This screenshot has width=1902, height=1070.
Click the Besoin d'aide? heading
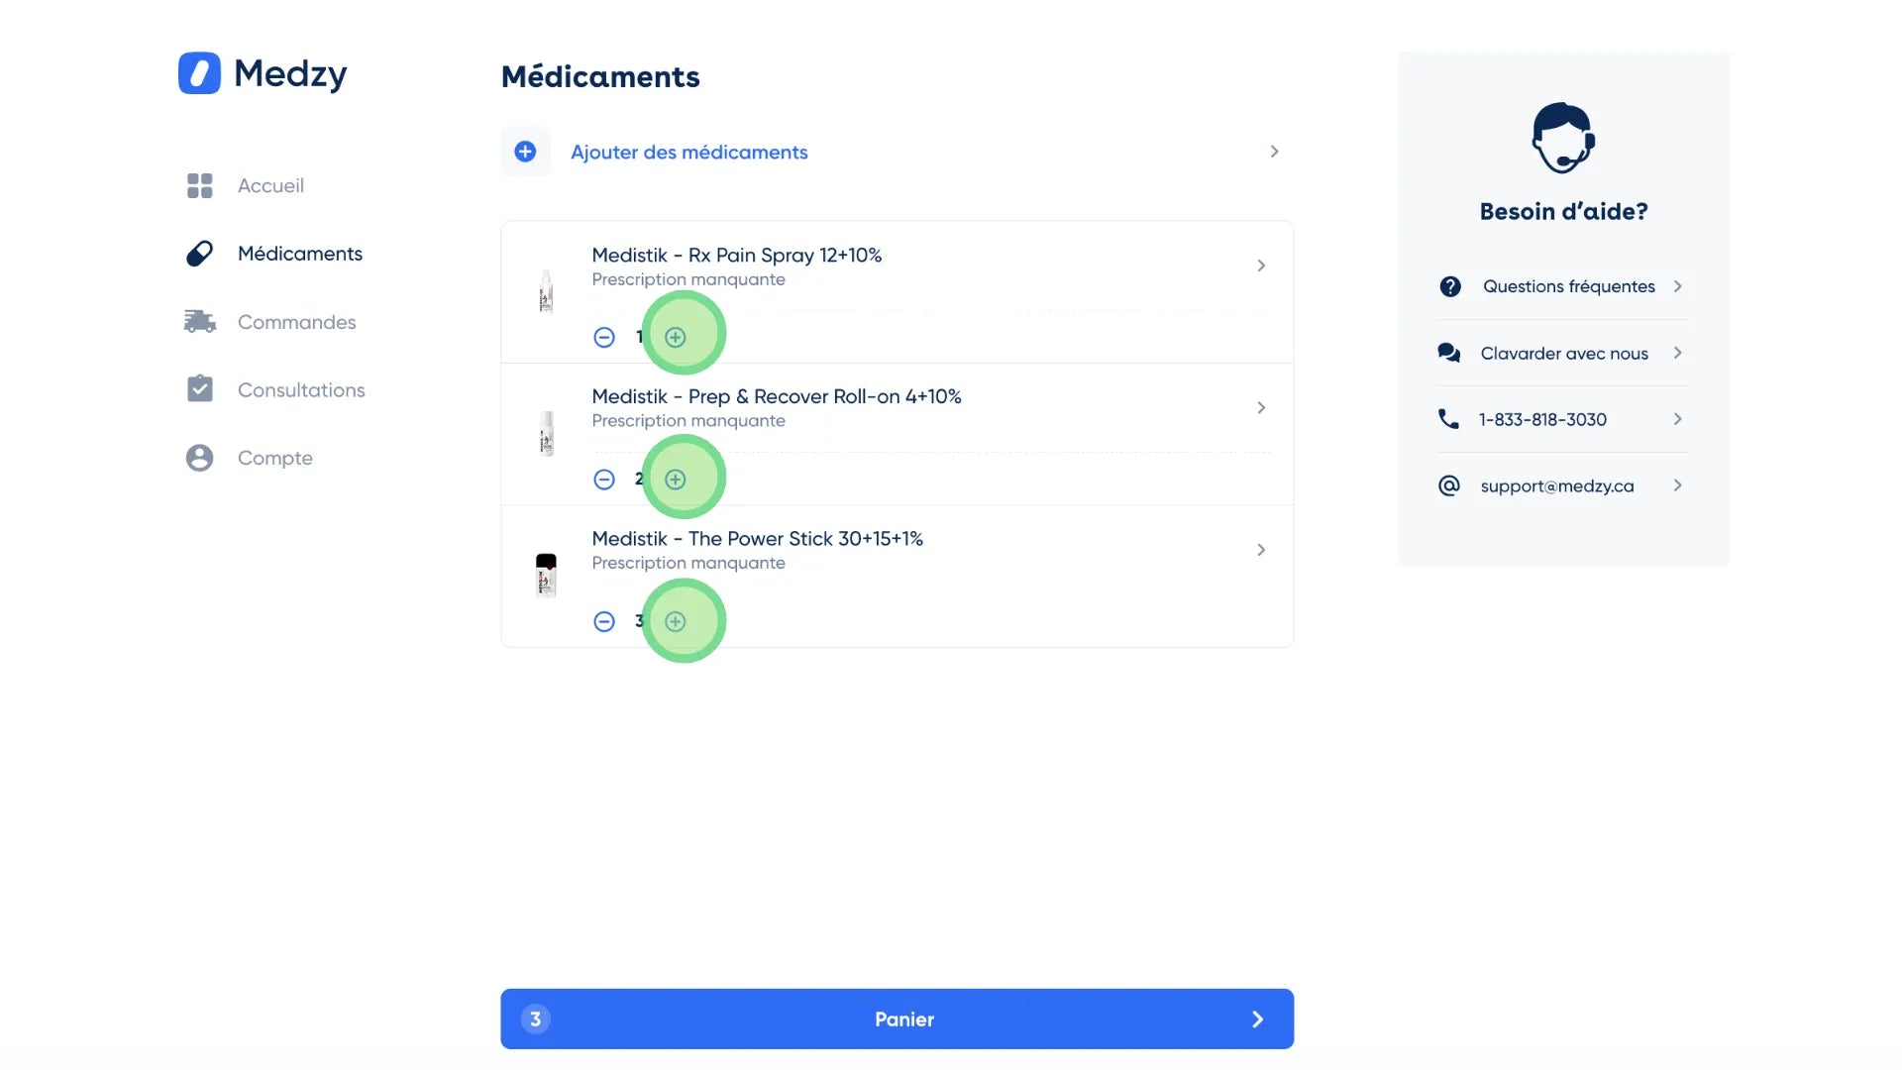1563,211
